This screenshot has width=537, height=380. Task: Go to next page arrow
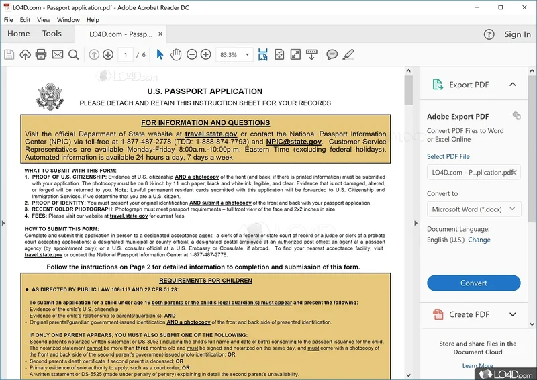[108, 54]
